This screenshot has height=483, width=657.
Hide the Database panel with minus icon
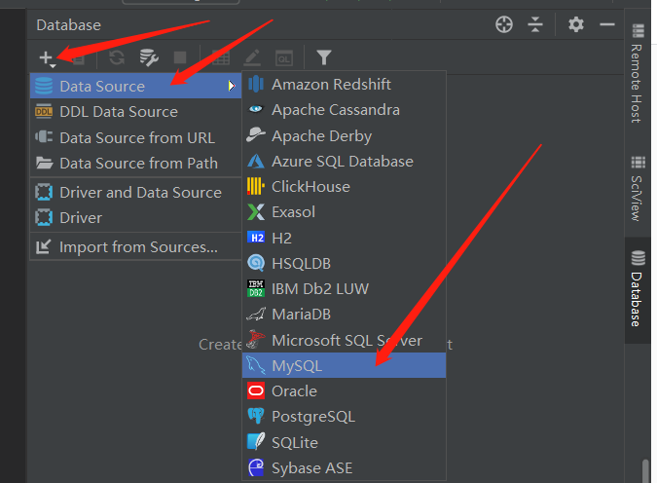pyautogui.click(x=606, y=24)
